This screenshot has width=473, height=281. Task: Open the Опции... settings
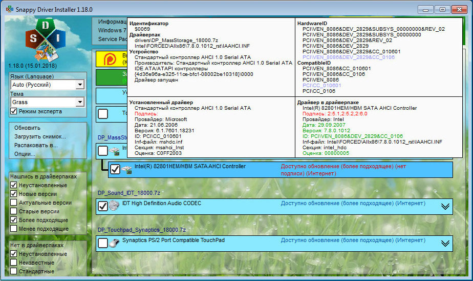(25, 154)
